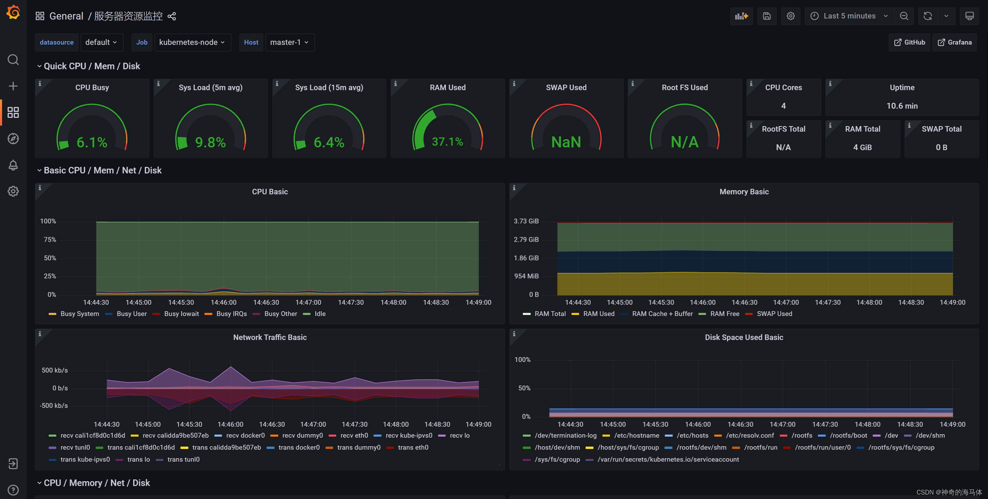Open the Help question mark icon

coord(13,490)
